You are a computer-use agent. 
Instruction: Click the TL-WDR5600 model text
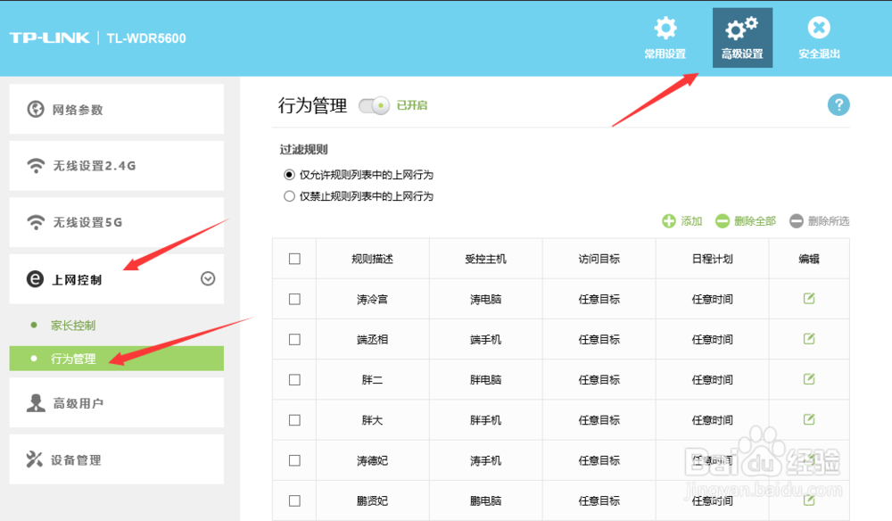pos(146,38)
